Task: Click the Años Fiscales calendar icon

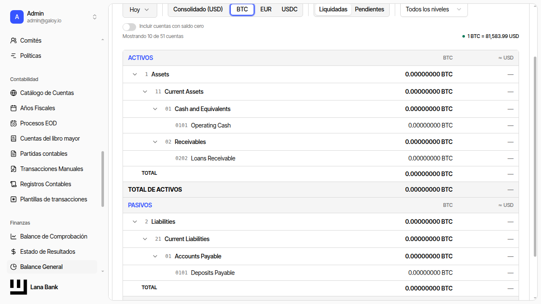Action: pyautogui.click(x=14, y=108)
